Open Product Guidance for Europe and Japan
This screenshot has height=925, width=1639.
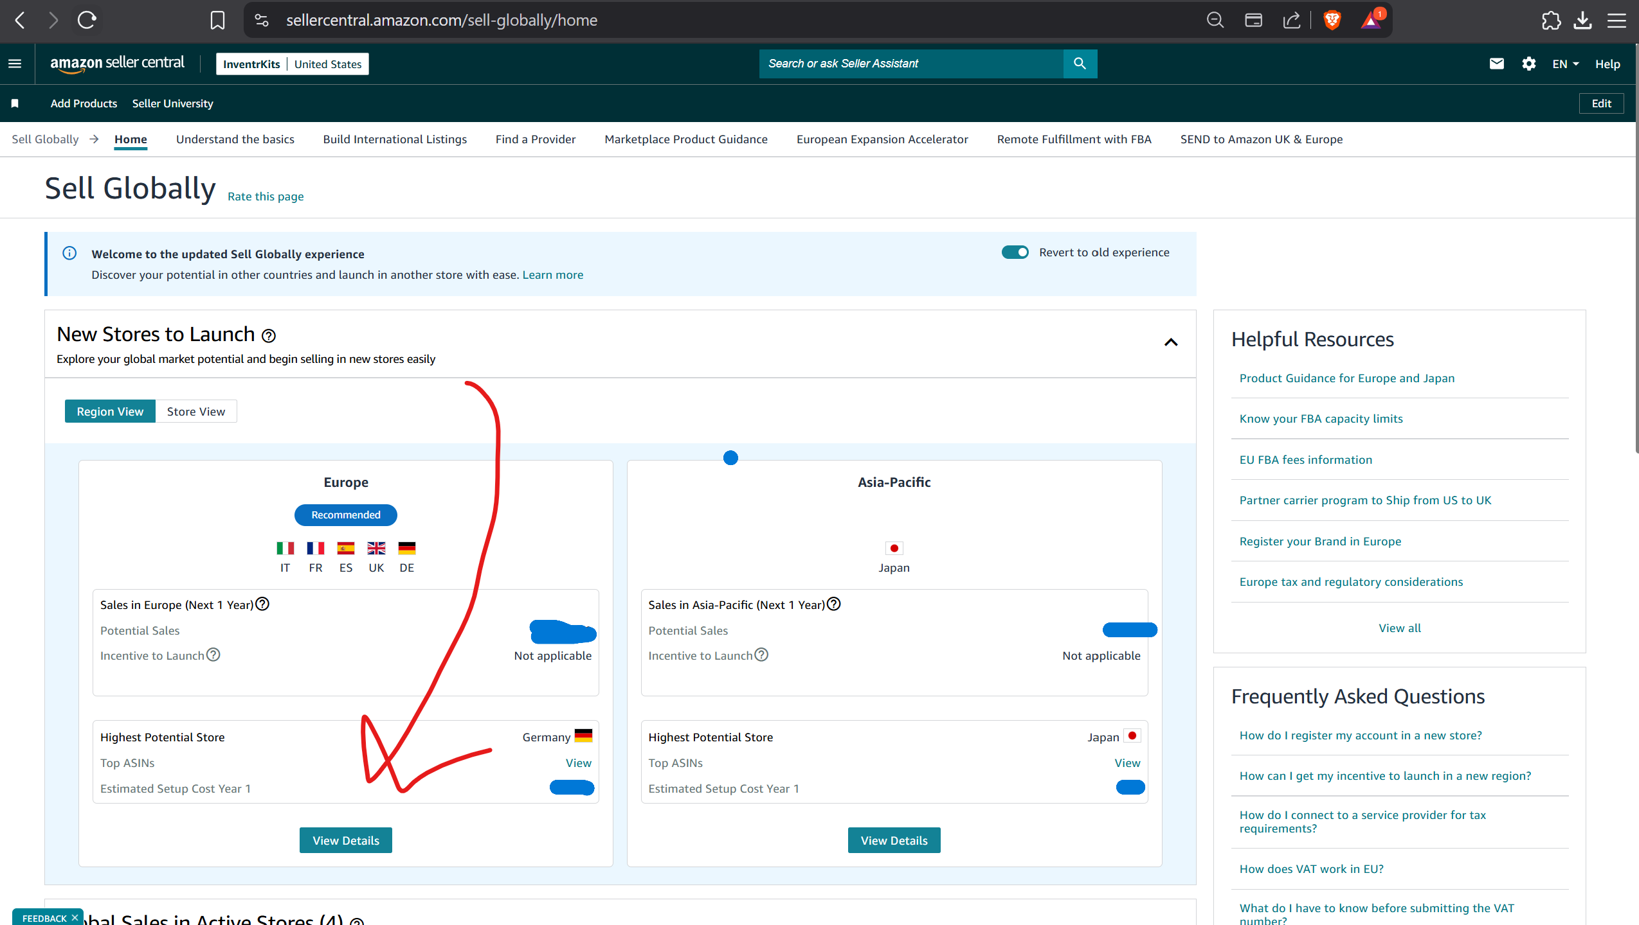(1346, 378)
